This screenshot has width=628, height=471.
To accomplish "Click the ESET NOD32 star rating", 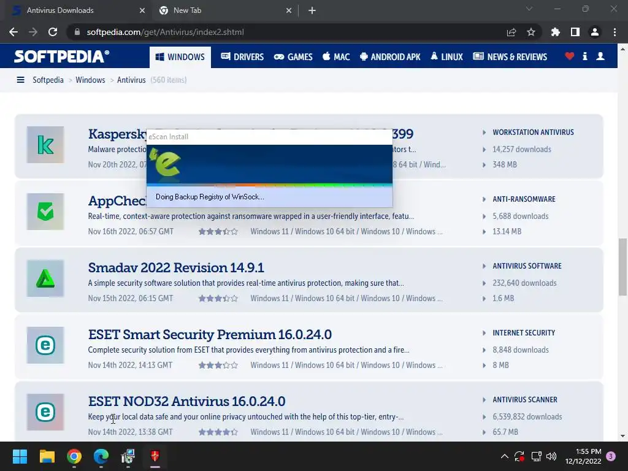I will 218,432.
